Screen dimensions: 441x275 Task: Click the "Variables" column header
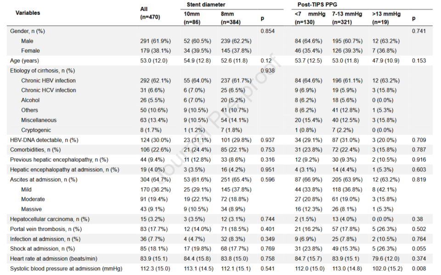[28, 13]
